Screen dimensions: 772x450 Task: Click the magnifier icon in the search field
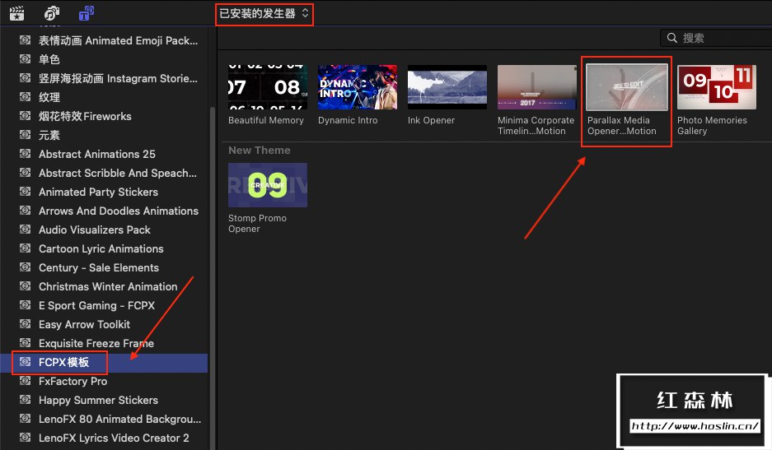pos(671,38)
